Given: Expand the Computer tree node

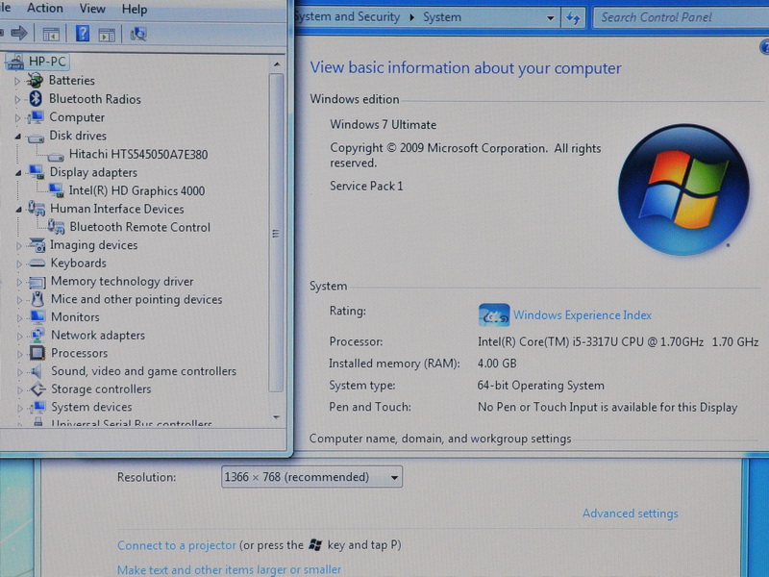Looking at the screenshot, I should pos(17,118).
